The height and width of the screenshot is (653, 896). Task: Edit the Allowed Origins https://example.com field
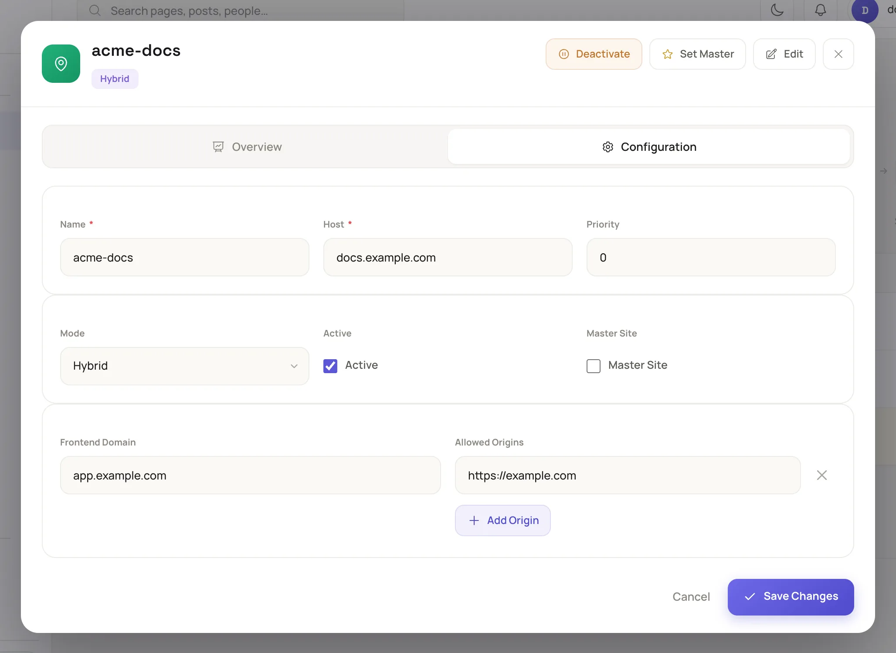[628, 475]
